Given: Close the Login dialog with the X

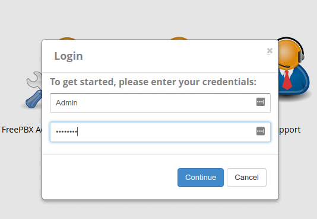Looking at the screenshot, I should point(270,51).
